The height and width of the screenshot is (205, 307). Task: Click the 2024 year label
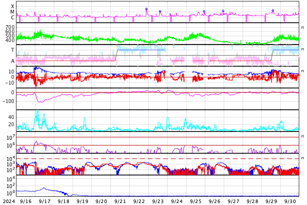pos(9,201)
